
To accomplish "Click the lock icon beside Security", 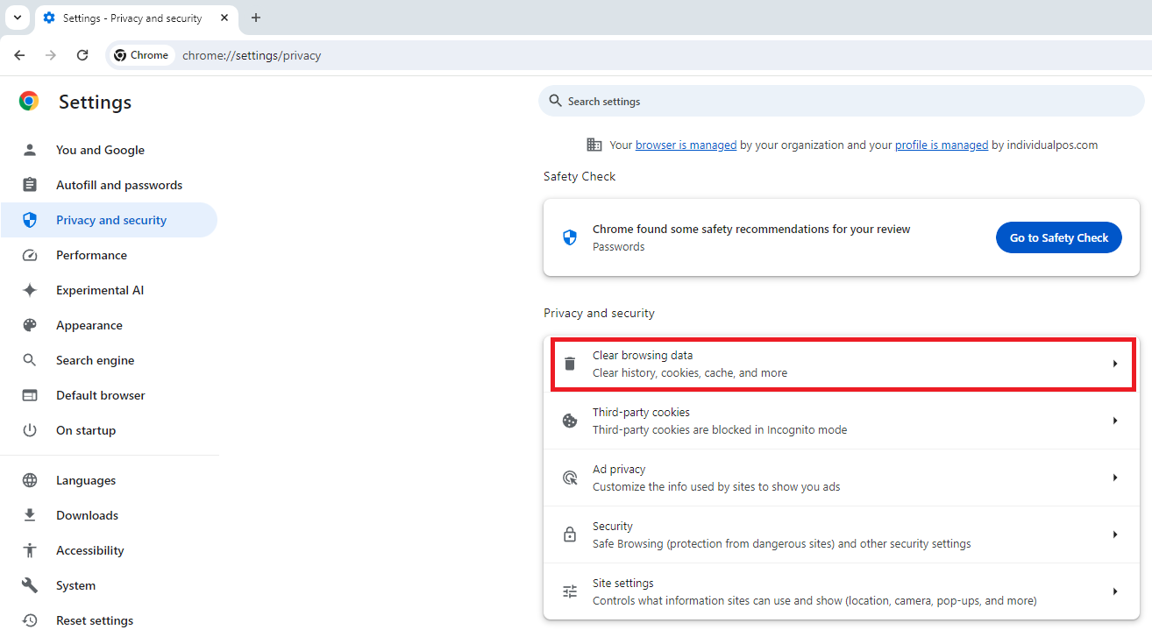I will [x=570, y=534].
